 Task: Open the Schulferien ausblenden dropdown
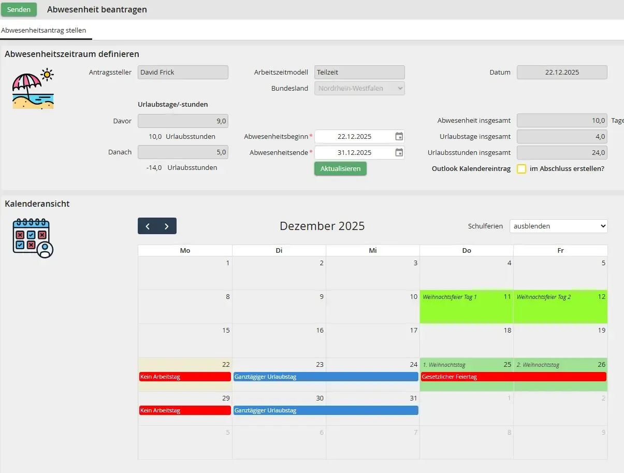point(558,226)
